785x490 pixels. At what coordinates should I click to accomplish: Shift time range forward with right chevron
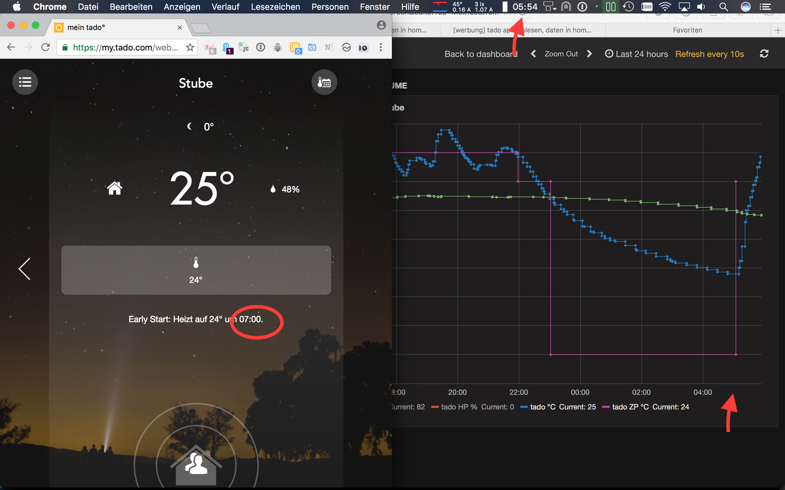click(590, 54)
